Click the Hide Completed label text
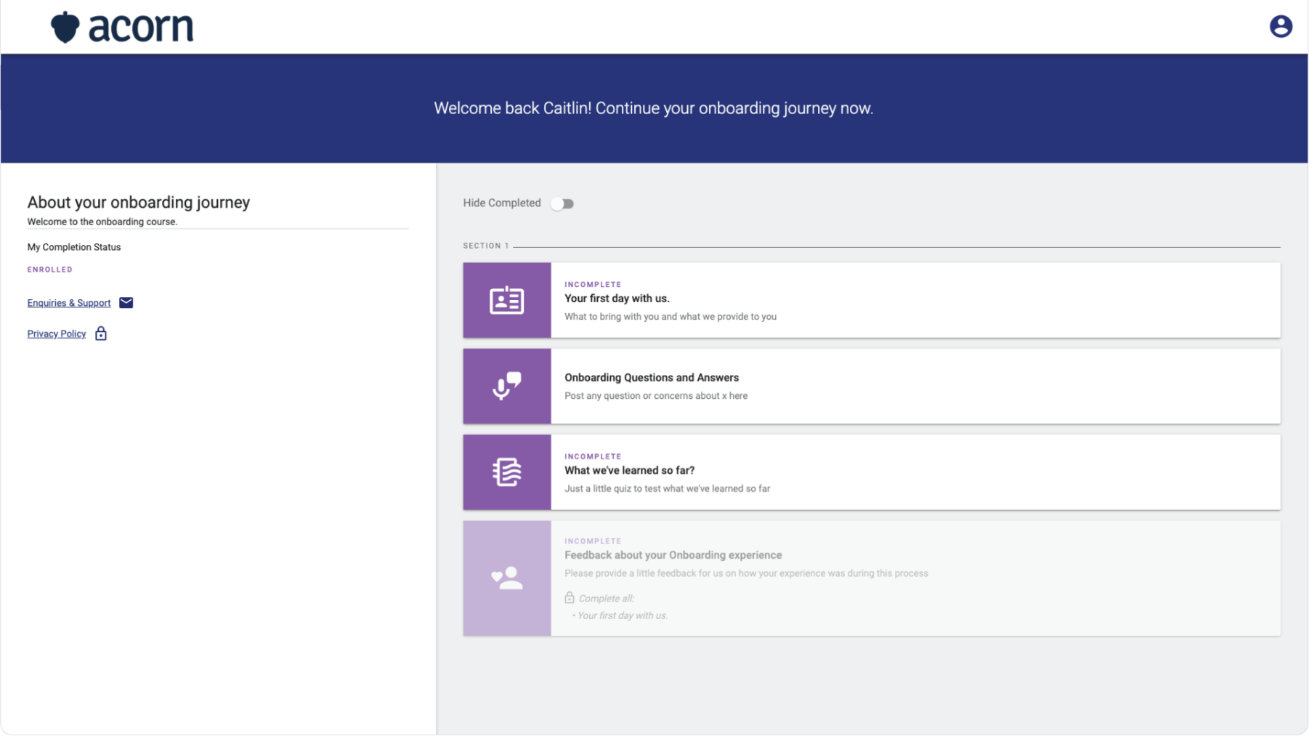This screenshot has width=1309, height=736. (501, 203)
